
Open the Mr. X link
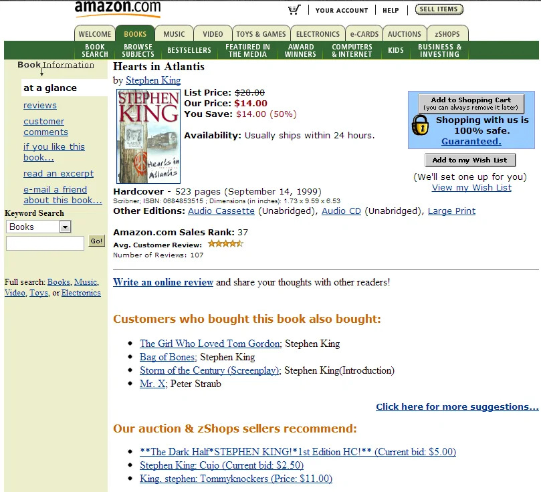click(153, 384)
